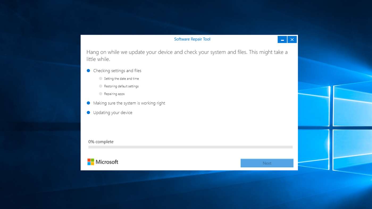
Task: Click the blue bullet beside Updating your device
Action: click(89, 113)
